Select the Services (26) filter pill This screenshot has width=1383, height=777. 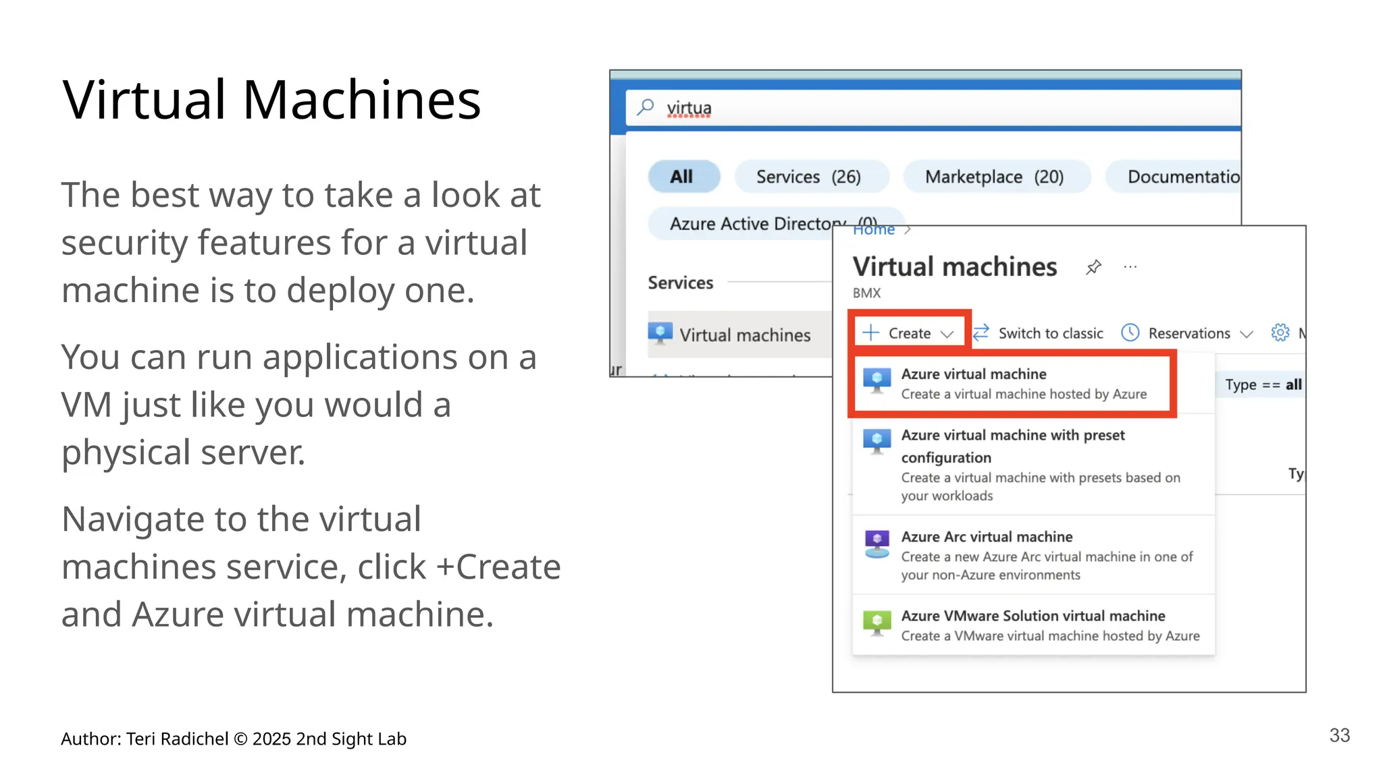(x=811, y=177)
